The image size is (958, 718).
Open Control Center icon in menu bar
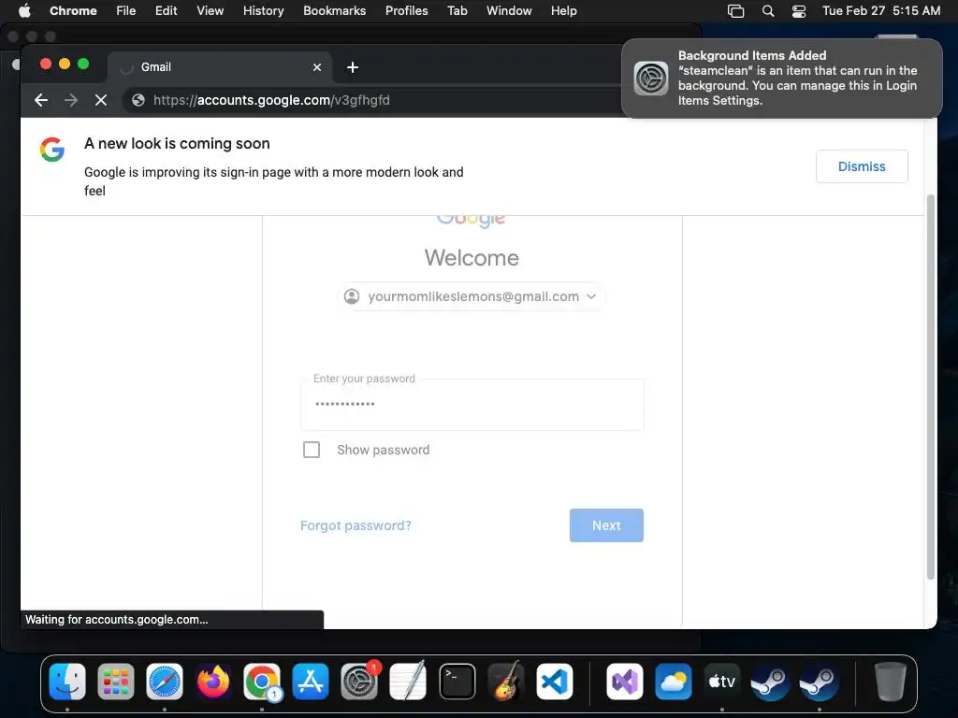point(799,11)
